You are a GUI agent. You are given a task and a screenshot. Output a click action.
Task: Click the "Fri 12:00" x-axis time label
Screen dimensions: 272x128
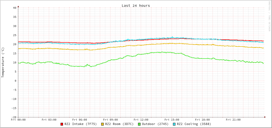(141, 120)
